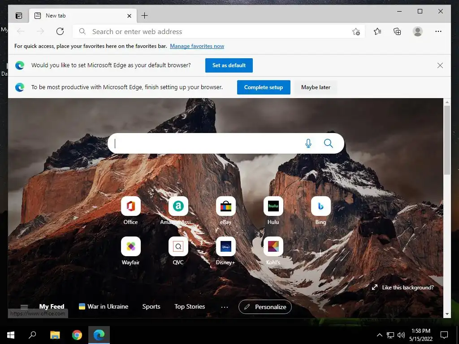
Task: Switch to My Feed tab
Action: tap(52, 306)
